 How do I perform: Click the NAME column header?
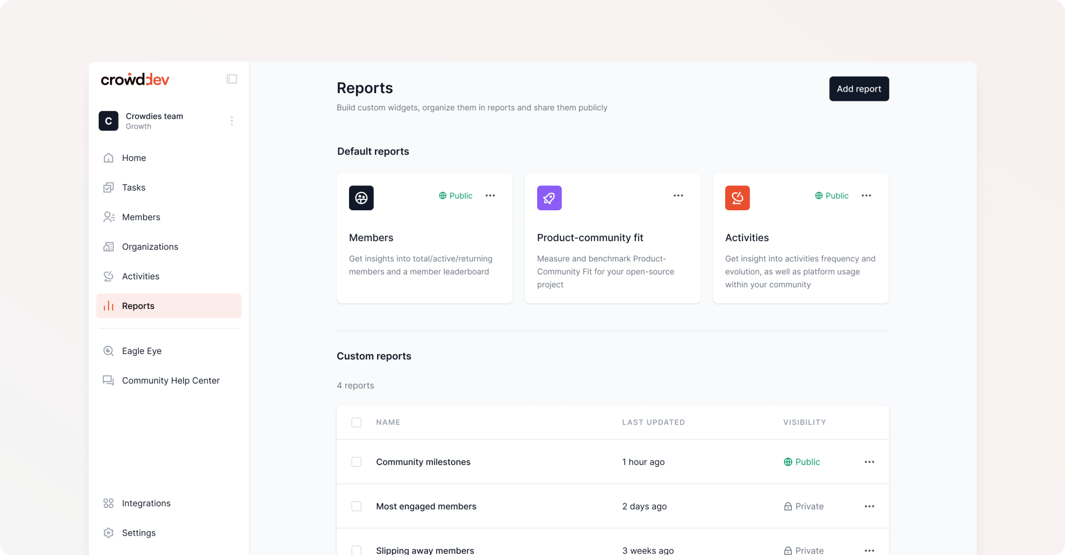[388, 422]
